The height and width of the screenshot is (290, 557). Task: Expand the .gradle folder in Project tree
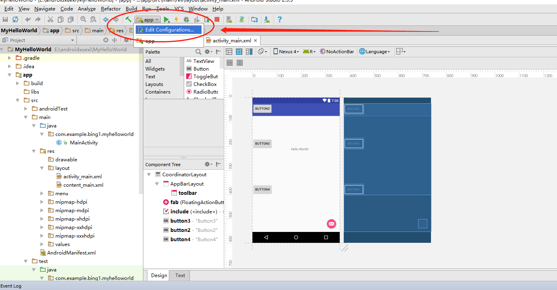[x=8, y=58]
